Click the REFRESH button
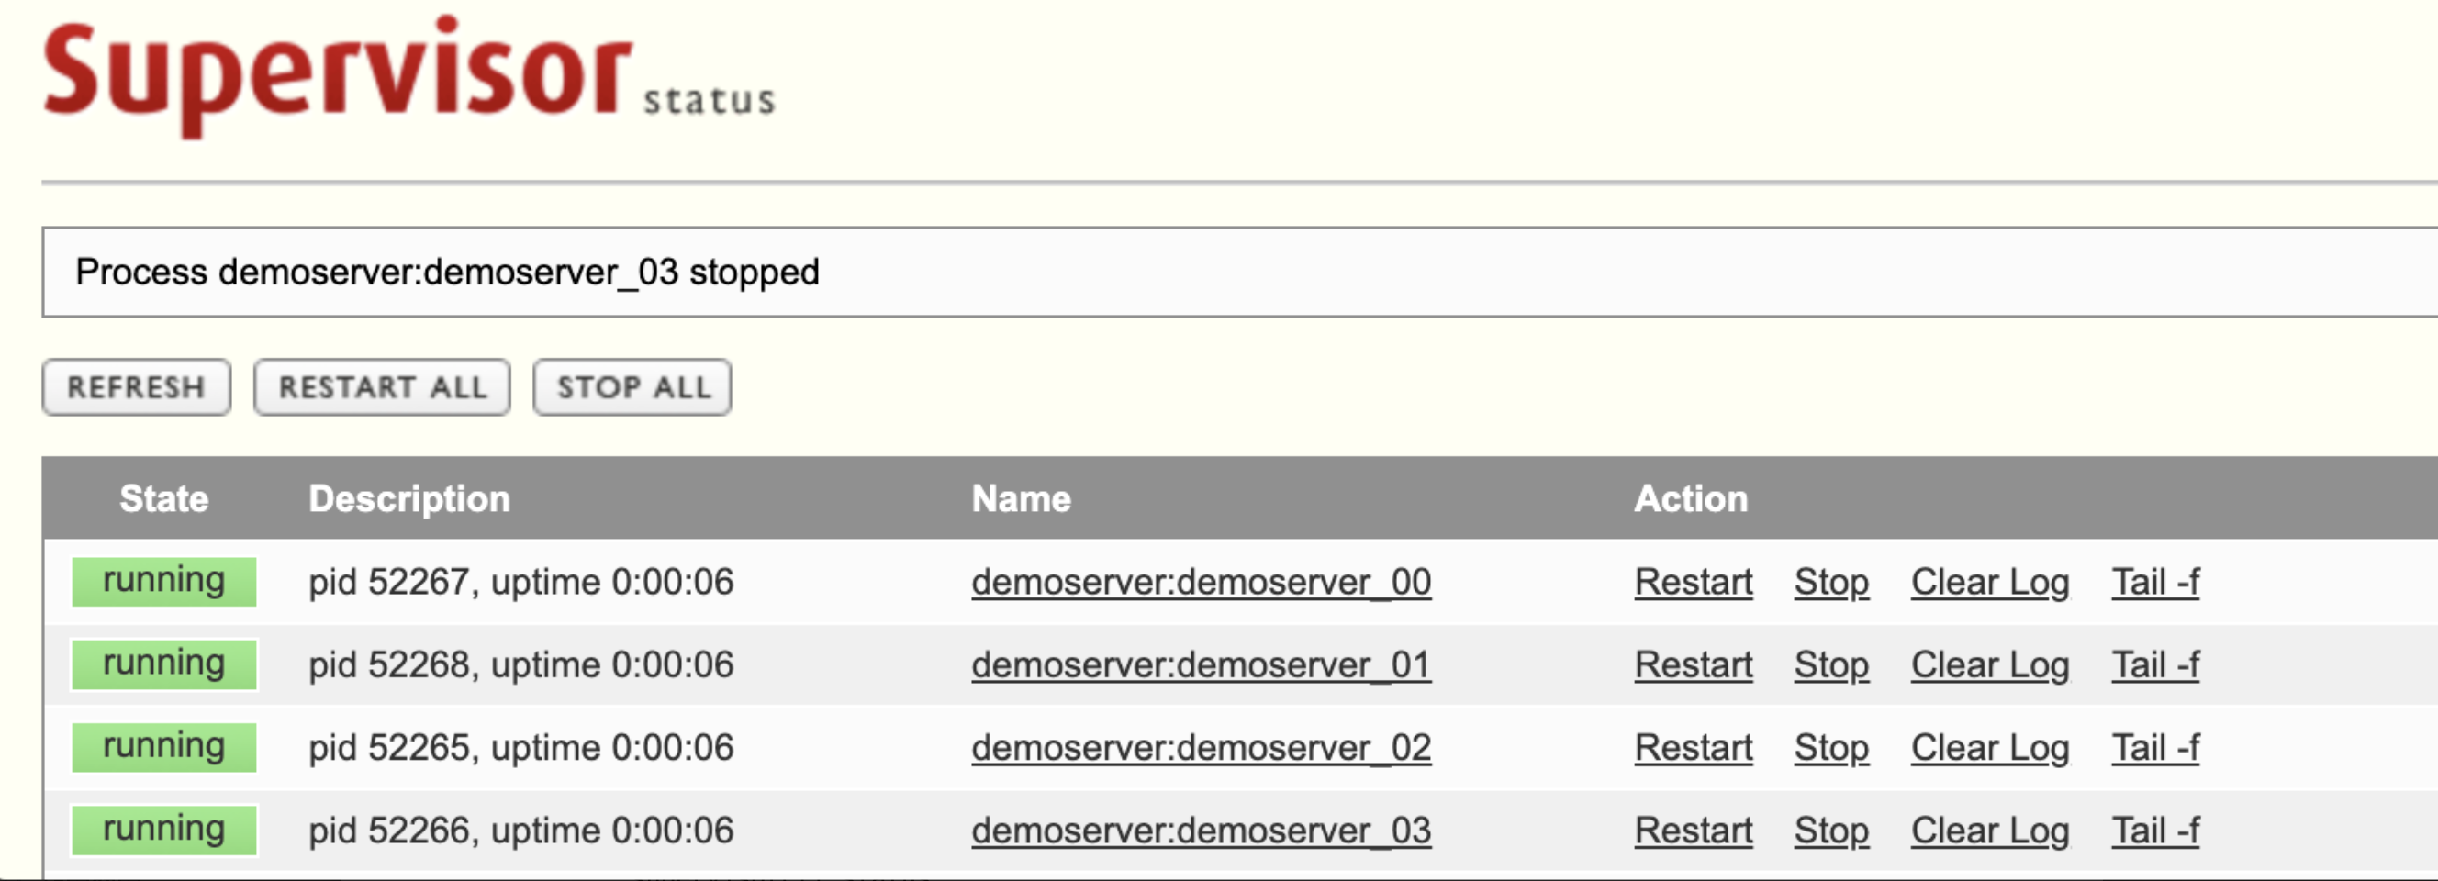Screen dimensions: 2438x881 [136, 387]
